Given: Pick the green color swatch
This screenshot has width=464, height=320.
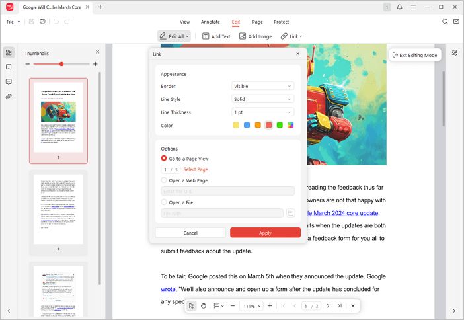Looking at the screenshot, I should (280, 125).
